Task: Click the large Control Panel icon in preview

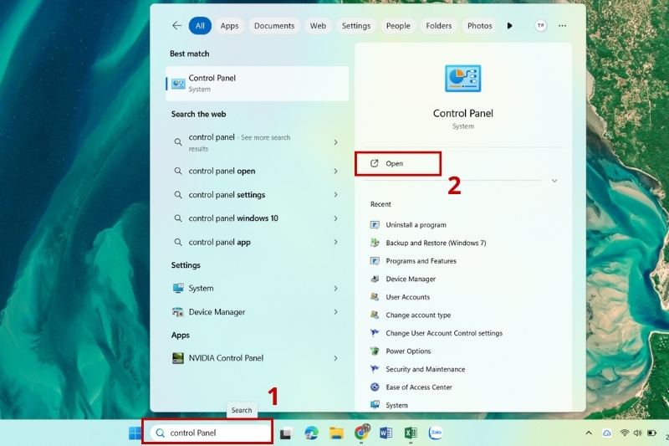Action: point(463,79)
